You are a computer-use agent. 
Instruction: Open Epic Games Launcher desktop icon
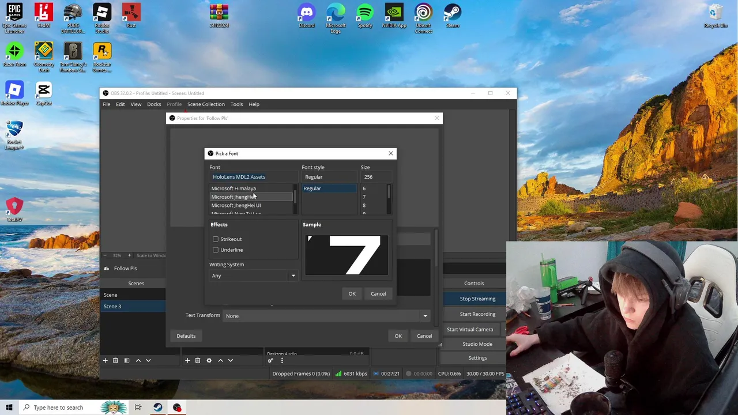(x=14, y=17)
